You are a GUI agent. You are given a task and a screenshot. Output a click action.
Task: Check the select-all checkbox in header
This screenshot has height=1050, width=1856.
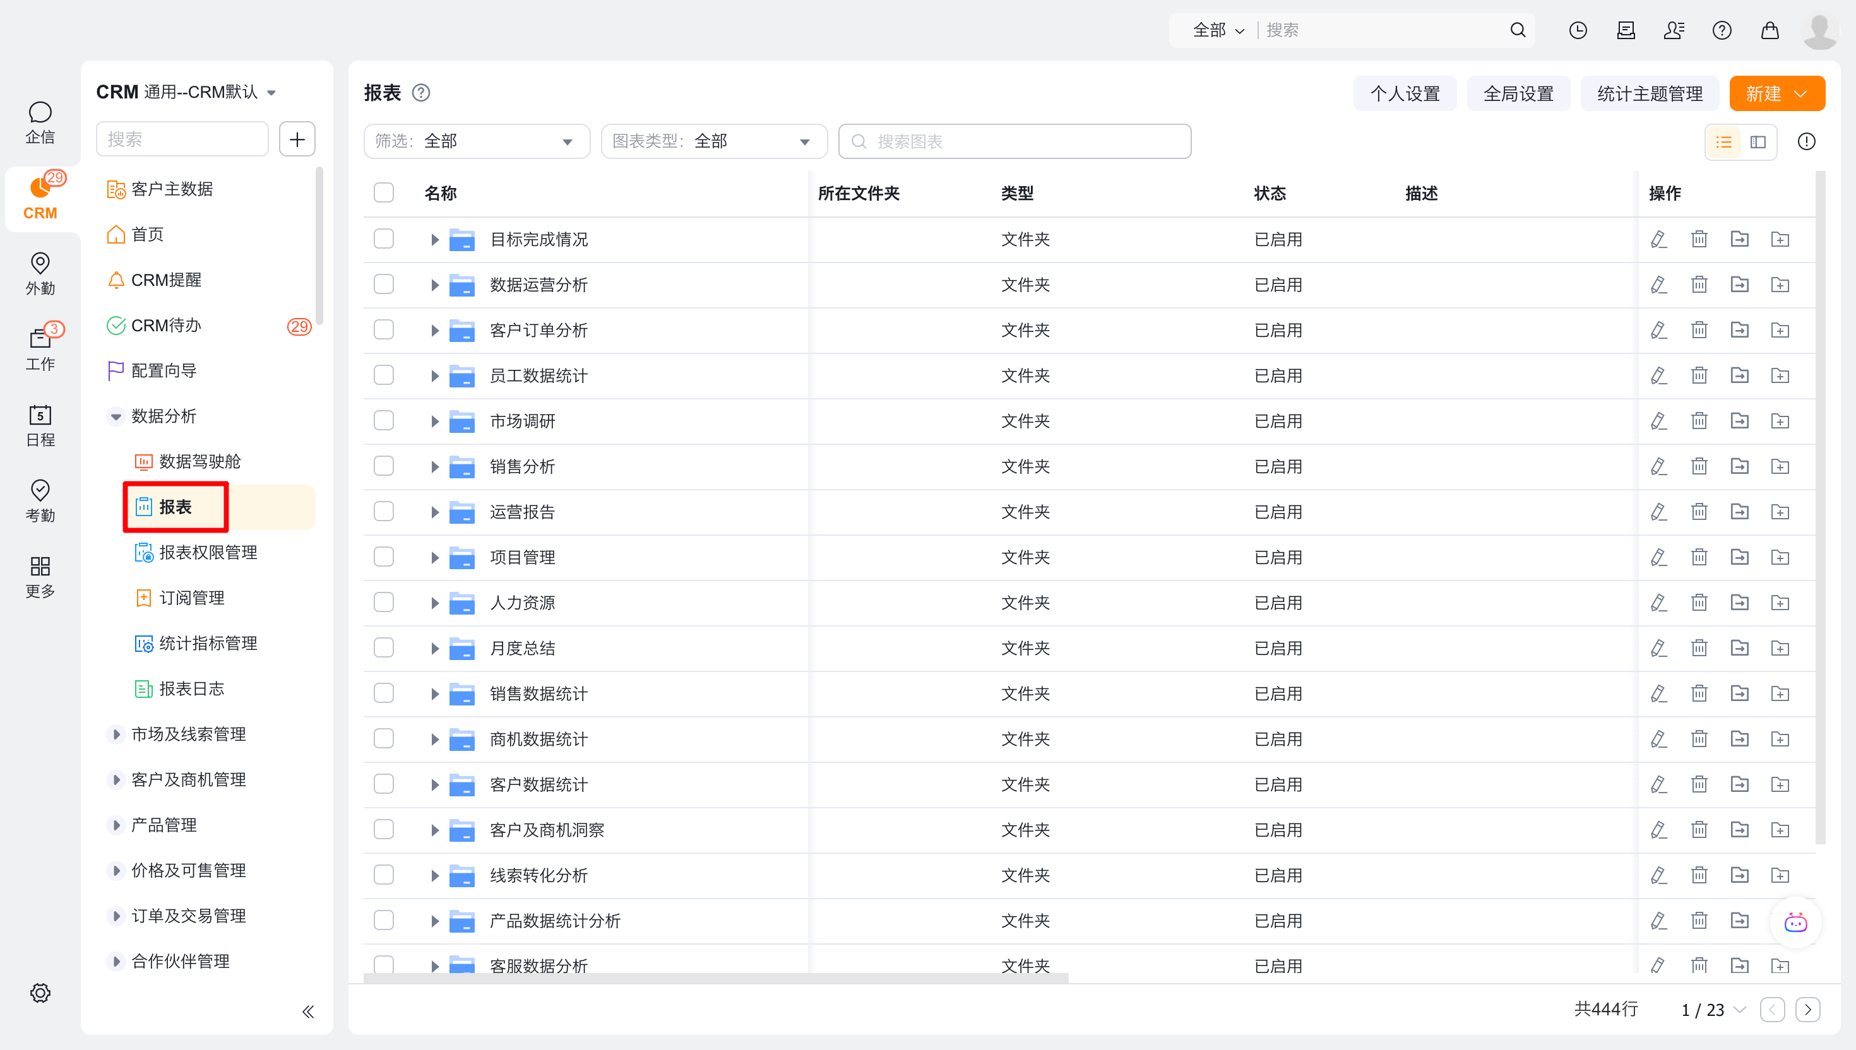pos(384,192)
